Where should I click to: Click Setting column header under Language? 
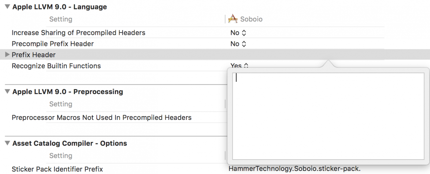click(x=61, y=19)
